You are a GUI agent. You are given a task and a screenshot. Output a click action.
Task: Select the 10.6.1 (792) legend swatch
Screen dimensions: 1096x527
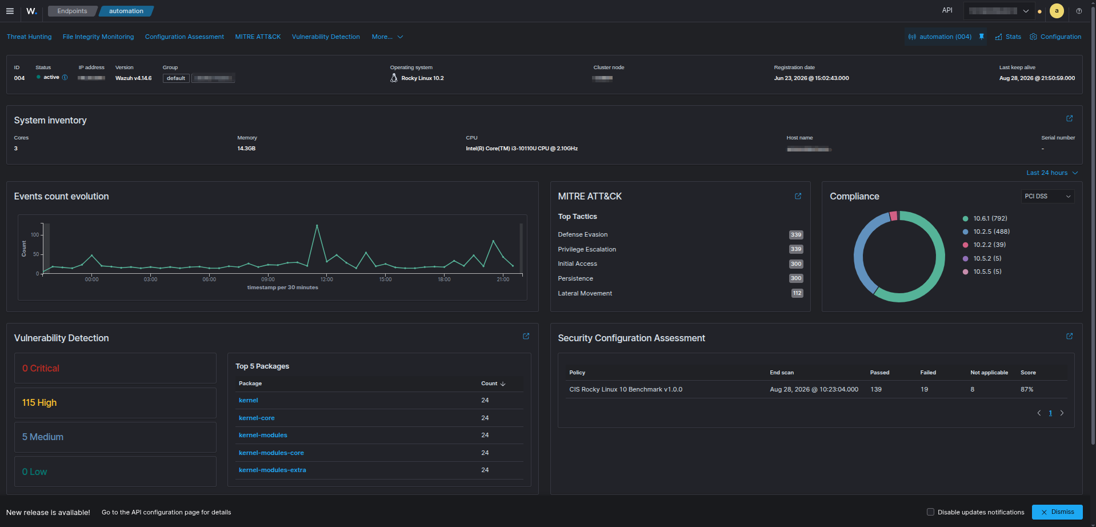pyautogui.click(x=965, y=218)
